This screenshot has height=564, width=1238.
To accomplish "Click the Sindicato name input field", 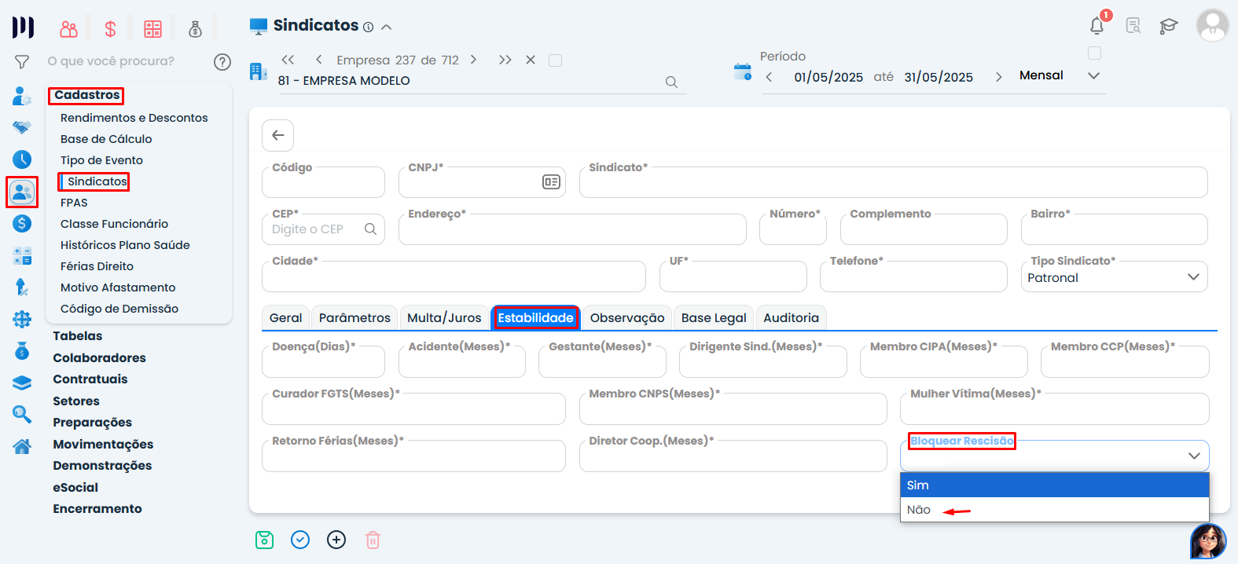I will (893, 184).
